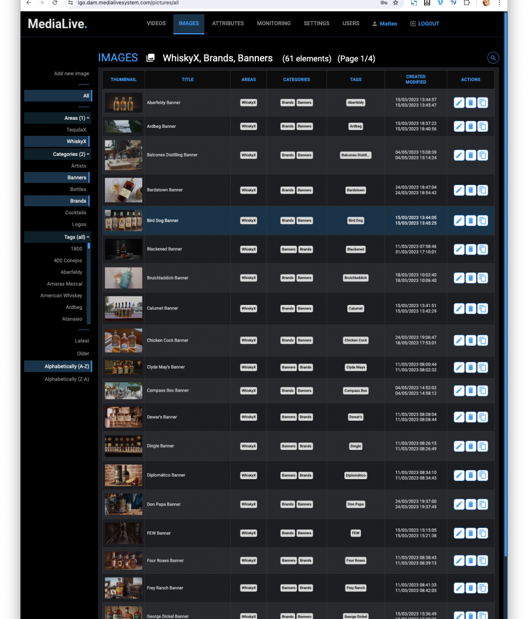Deselect the Brands category filter
The image size is (528, 619).
[x=57, y=201]
